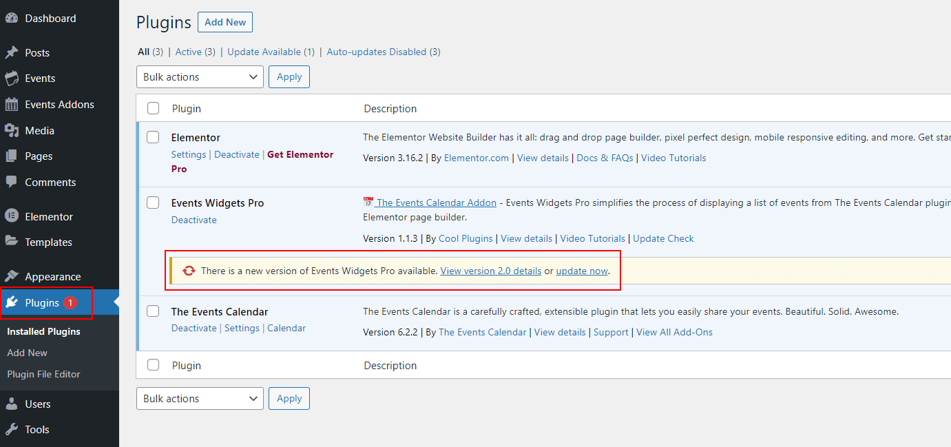Click the update now link
The width and height of the screenshot is (951, 447).
582,271
